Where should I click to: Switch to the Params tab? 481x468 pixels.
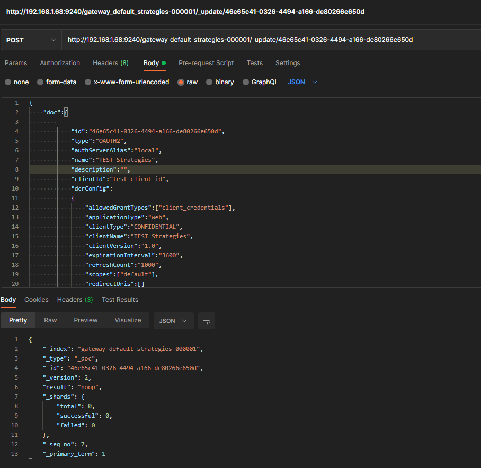point(16,63)
